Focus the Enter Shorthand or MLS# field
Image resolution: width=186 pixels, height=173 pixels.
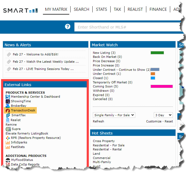[x=127, y=27]
